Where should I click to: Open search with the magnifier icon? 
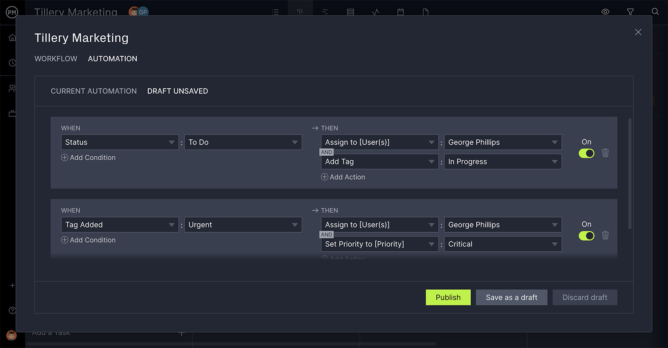[x=655, y=12]
